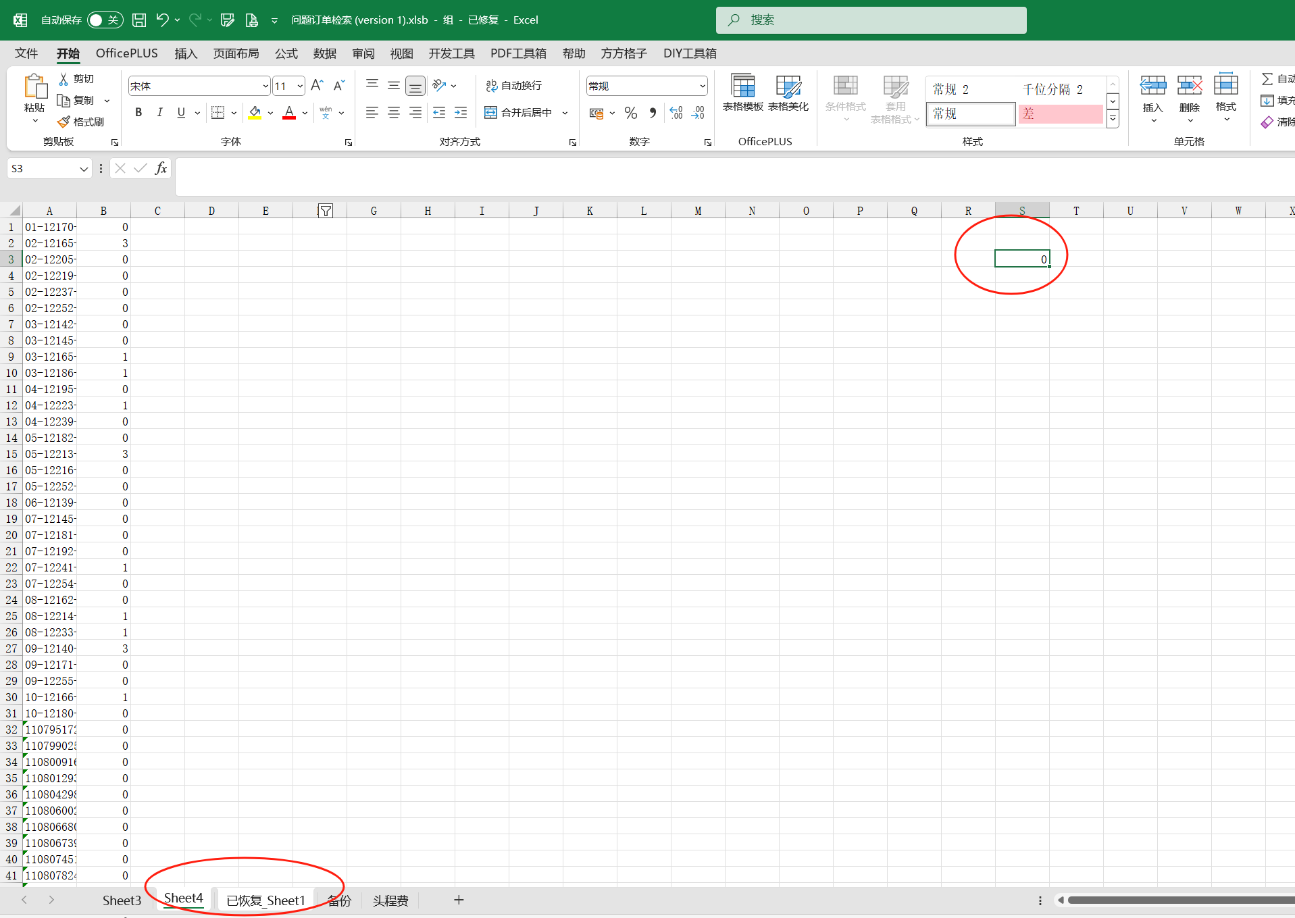Image resolution: width=1295 pixels, height=918 pixels.
Task: Increase font size with larger A icon
Action: (317, 85)
